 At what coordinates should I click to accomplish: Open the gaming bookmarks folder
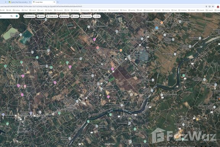coord(132,10)
